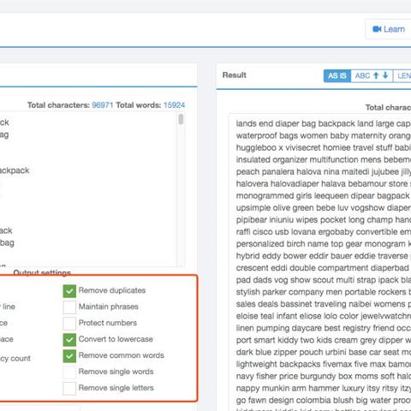The height and width of the screenshot is (411, 411).
Task: Uncheck the Remove duplicates checkbox
Action: [69, 291]
